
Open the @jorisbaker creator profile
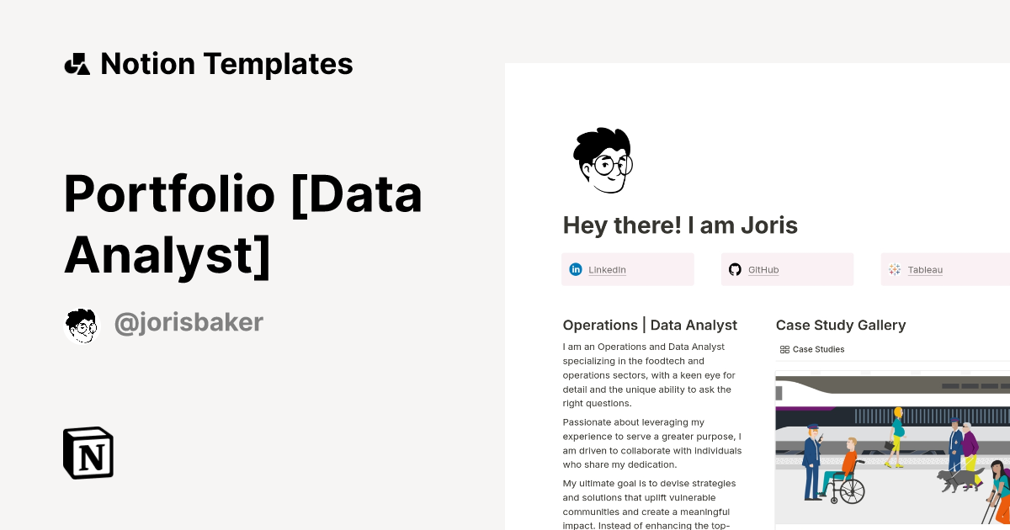tap(189, 323)
